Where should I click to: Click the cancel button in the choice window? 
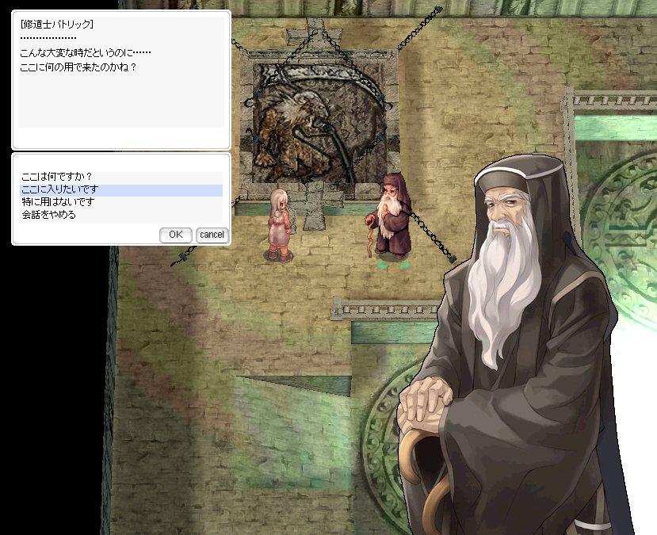(212, 235)
